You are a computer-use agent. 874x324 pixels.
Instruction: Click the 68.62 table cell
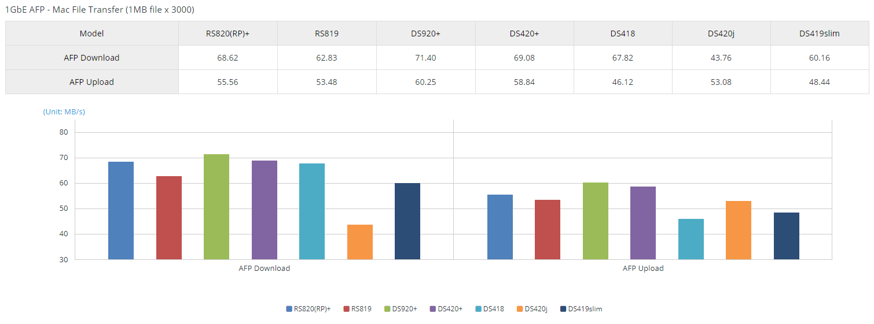(228, 58)
